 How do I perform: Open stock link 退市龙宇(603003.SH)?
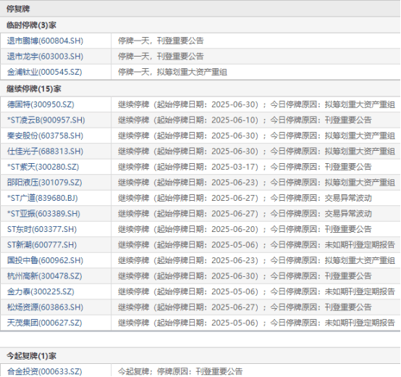tap(45, 57)
